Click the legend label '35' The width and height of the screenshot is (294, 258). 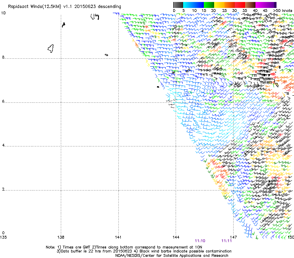245,10
